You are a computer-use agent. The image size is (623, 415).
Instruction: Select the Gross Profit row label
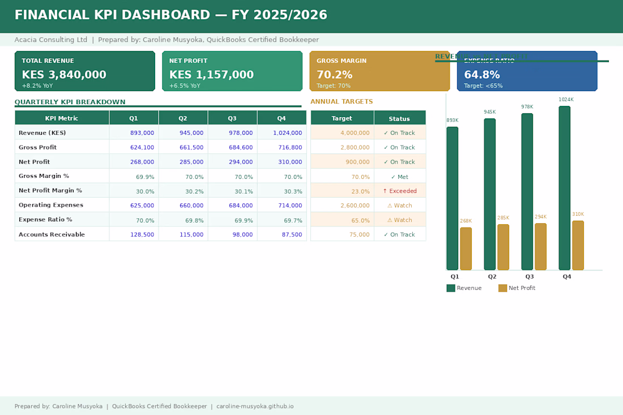pos(38,147)
